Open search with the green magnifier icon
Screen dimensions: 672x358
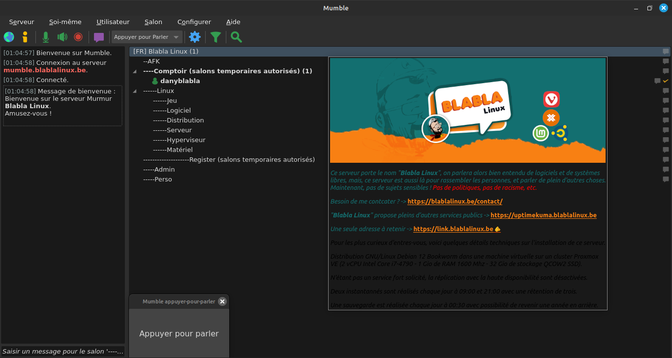click(236, 37)
